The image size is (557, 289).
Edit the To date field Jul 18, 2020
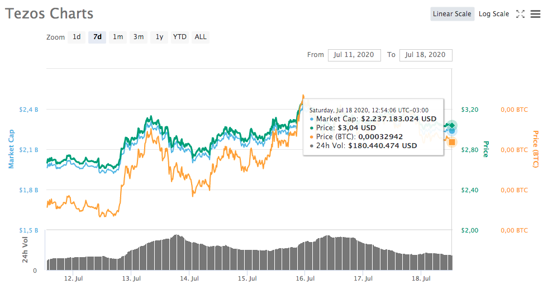coord(426,55)
